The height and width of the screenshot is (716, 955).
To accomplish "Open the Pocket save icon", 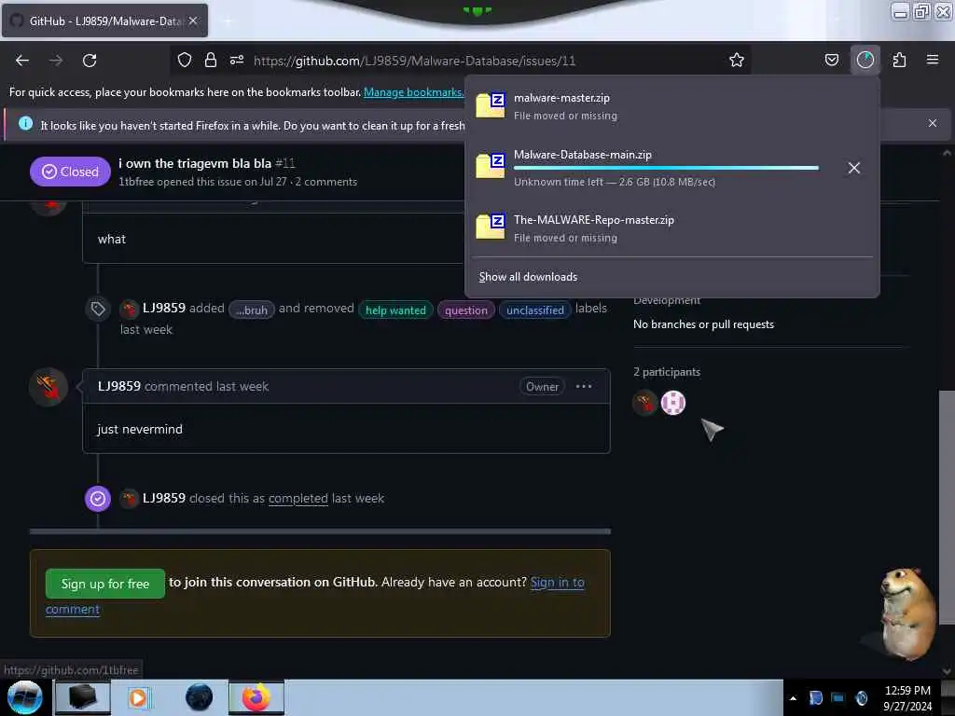I will [831, 60].
